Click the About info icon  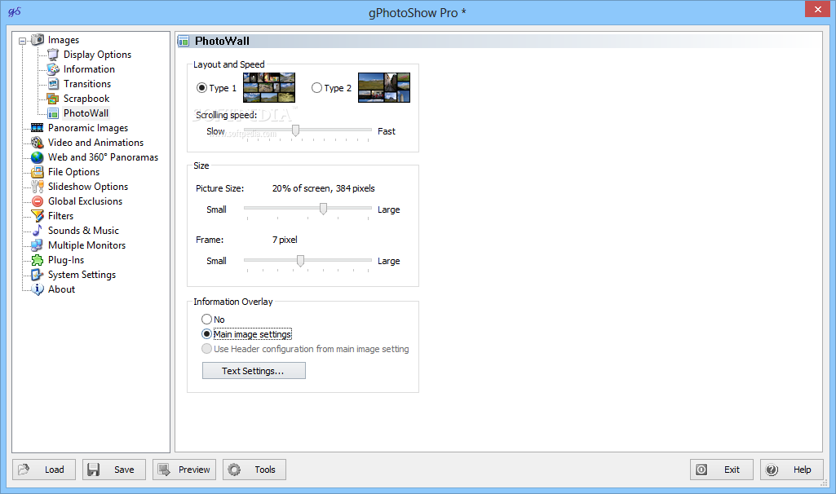[38, 289]
